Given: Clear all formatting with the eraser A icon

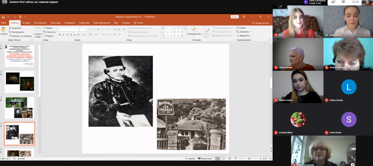Looking at the screenshot, I should [98, 29].
